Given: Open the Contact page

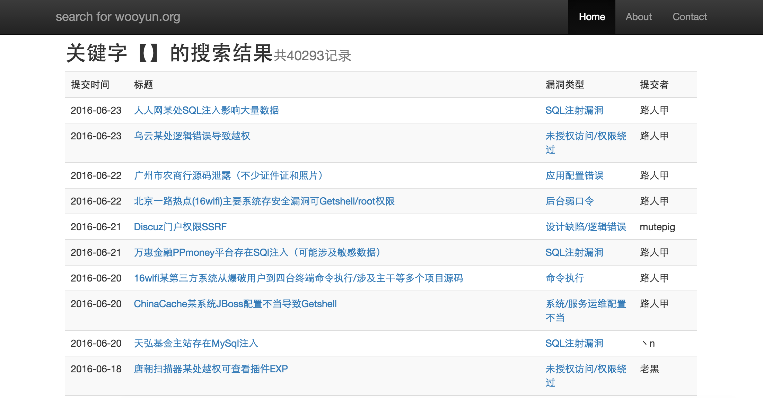Looking at the screenshot, I should point(690,17).
